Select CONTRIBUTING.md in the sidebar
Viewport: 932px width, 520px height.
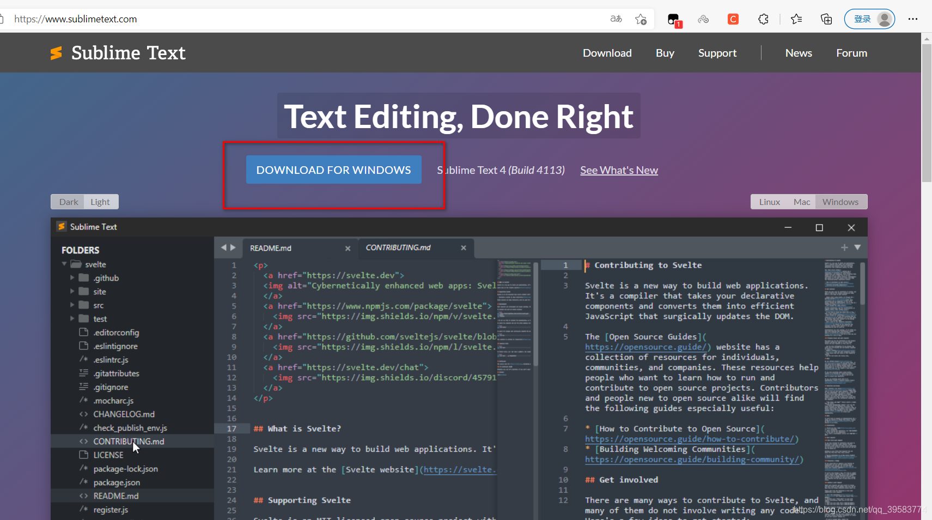132,441
